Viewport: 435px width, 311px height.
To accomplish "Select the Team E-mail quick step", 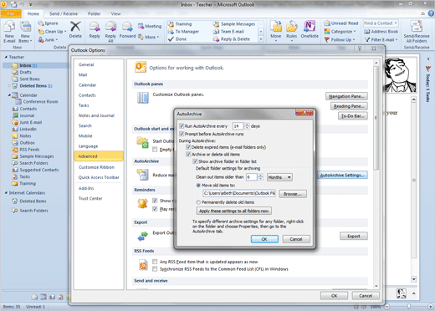I will (228, 32).
